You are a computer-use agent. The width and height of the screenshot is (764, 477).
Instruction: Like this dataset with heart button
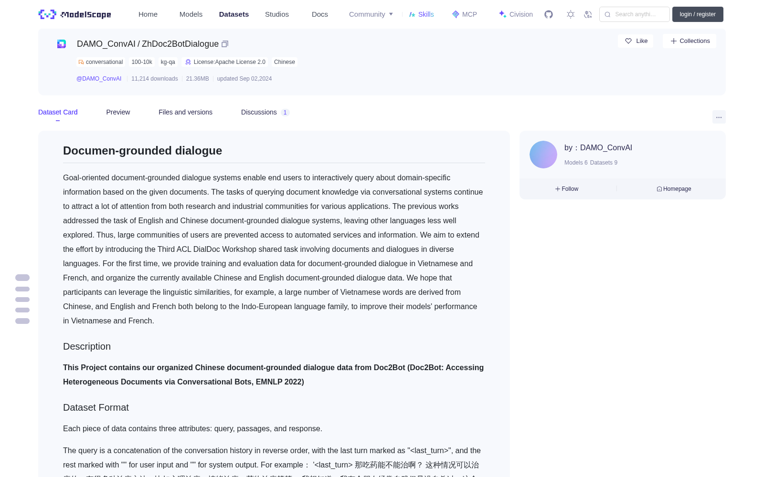tap(636, 41)
